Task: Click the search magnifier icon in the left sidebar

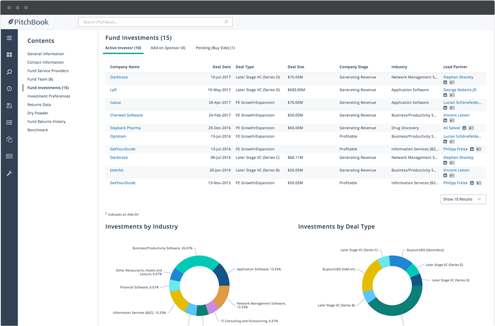Action: [9, 72]
